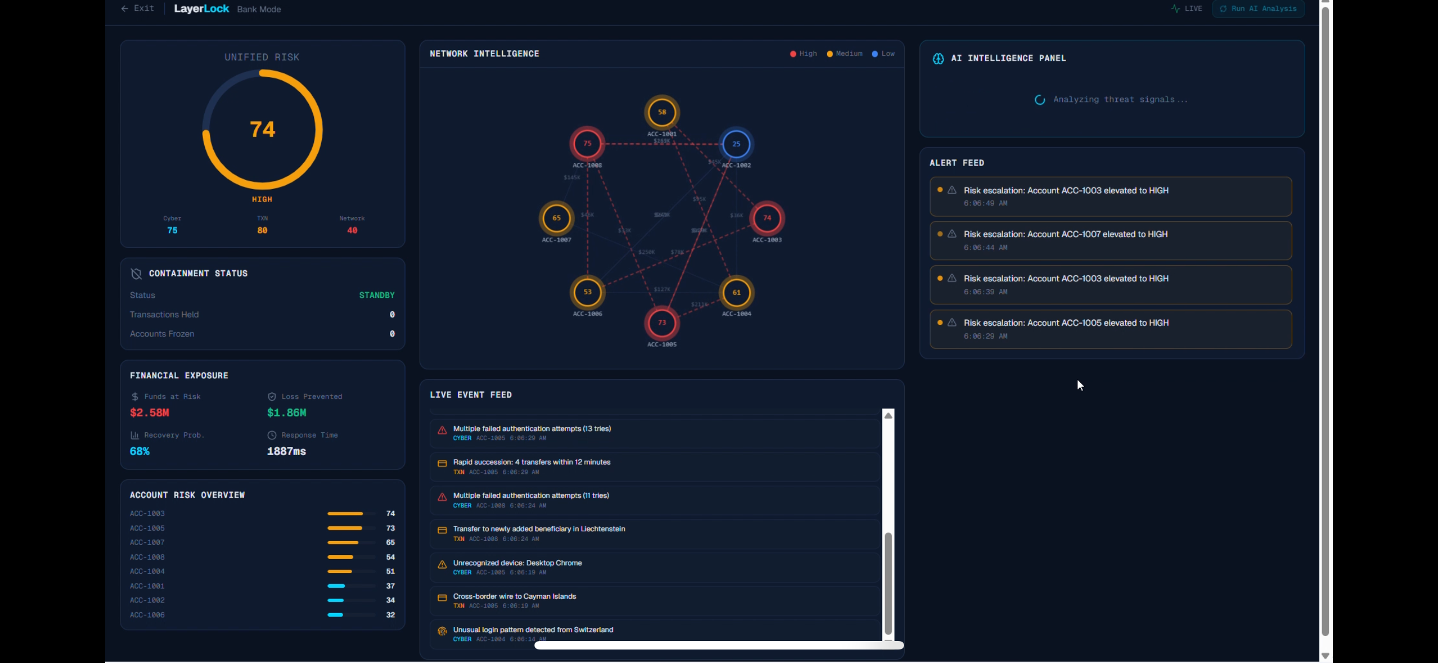
Task: Exit Bank Mode via the Exit link
Action: click(x=138, y=8)
